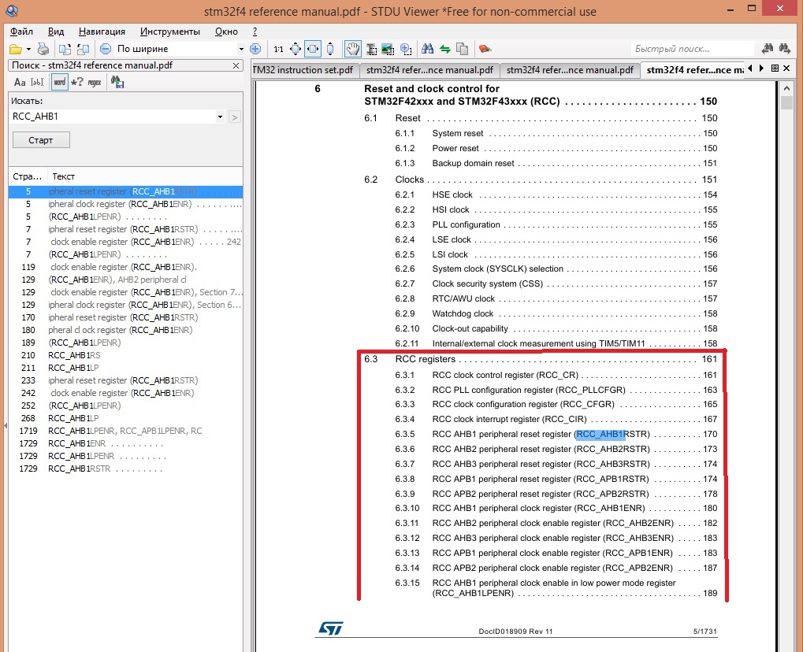Click the rotate left page icon

pyautogui.click(x=65, y=49)
